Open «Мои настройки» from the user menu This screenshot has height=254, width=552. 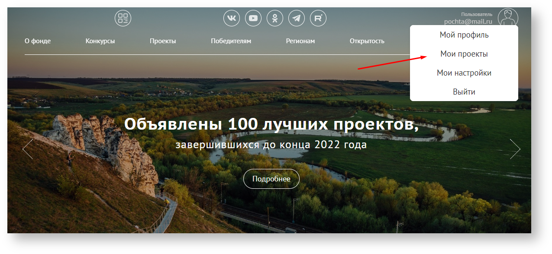point(464,73)
